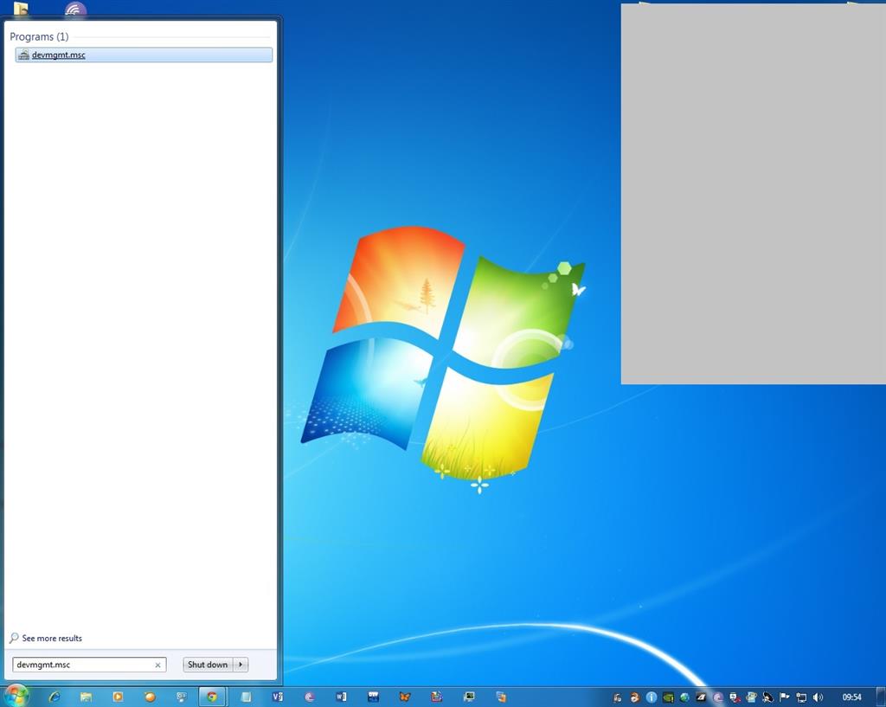Click the green globe tray icon
The width and height of the screenshot is (886, 707).
pyautogui.click(x=684, y=697)
